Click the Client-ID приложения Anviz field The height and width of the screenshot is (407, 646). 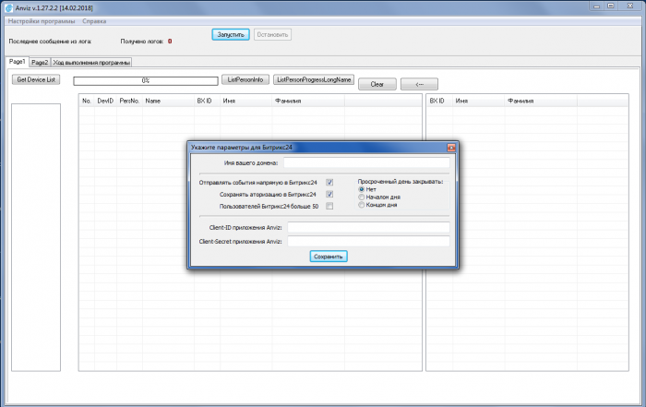click(369, 227)
